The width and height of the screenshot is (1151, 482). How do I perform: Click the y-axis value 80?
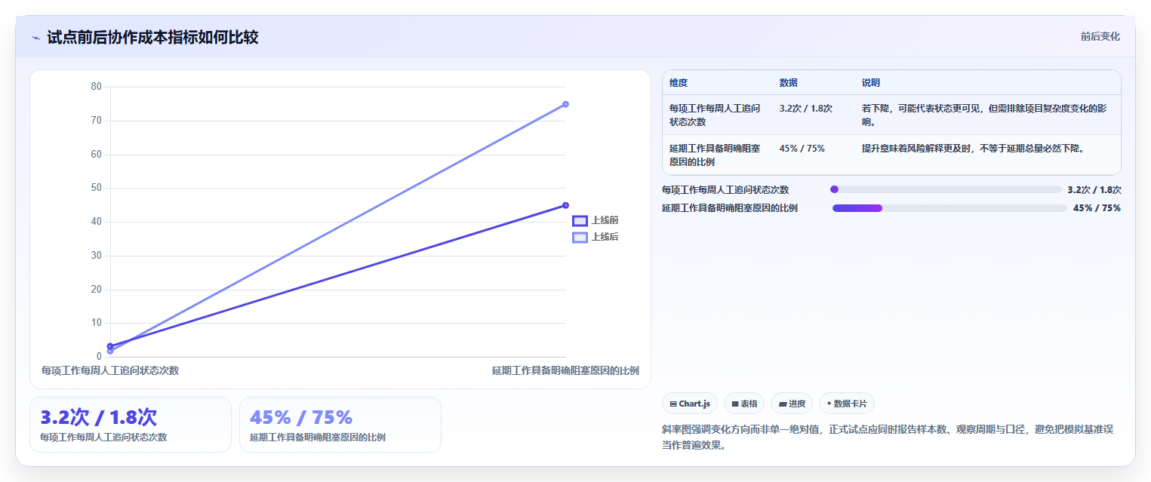point(96,87)
